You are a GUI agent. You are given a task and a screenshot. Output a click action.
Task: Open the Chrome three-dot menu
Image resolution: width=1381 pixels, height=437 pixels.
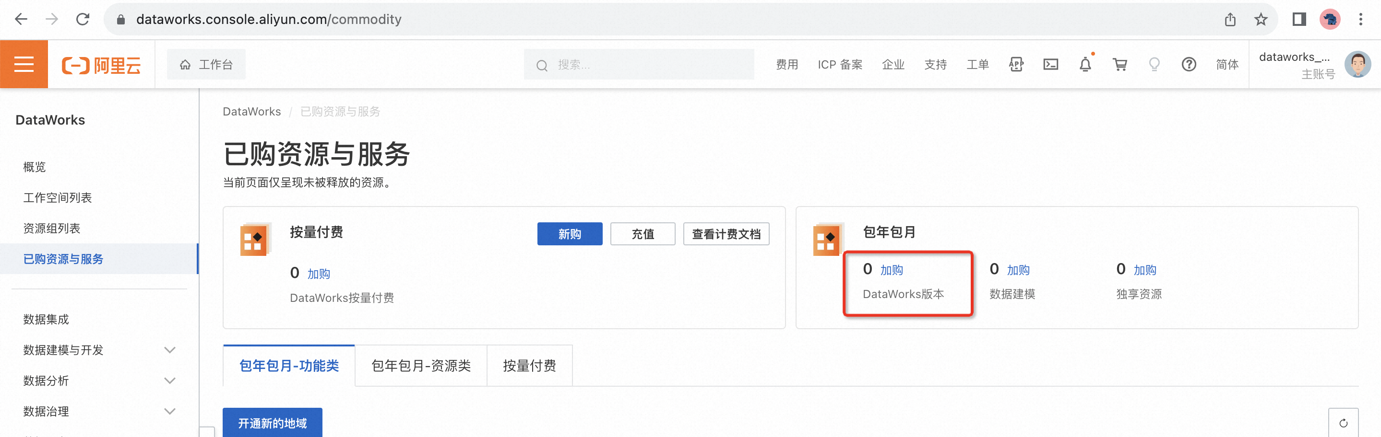point(1361,19)
